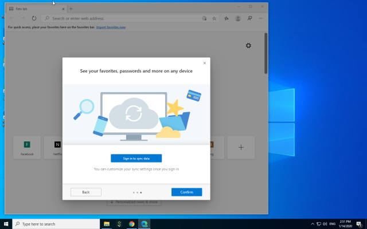Image resolution: width=367 pixels, height=229 pixels.
Task: Open the Facebook quick link tile
Action: click(27, 148)
